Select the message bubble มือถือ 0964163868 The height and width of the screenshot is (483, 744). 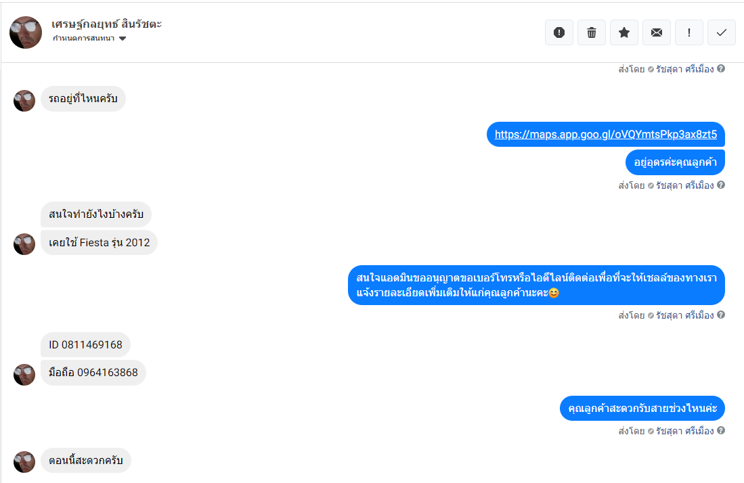pos(93,373)
